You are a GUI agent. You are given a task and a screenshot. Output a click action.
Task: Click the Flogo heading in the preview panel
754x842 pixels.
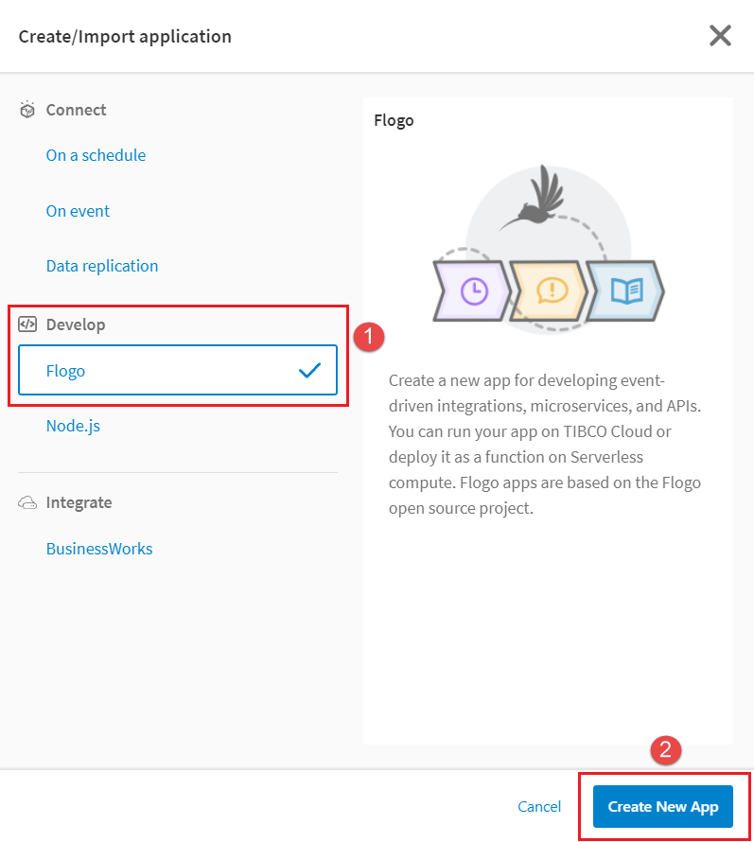[394, 120]
